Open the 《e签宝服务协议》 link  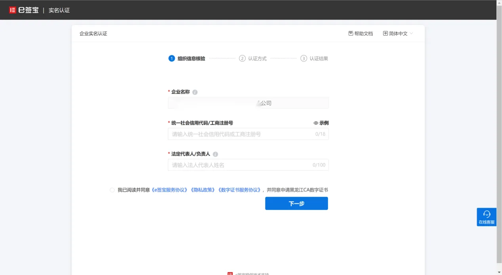pos(170,190)
